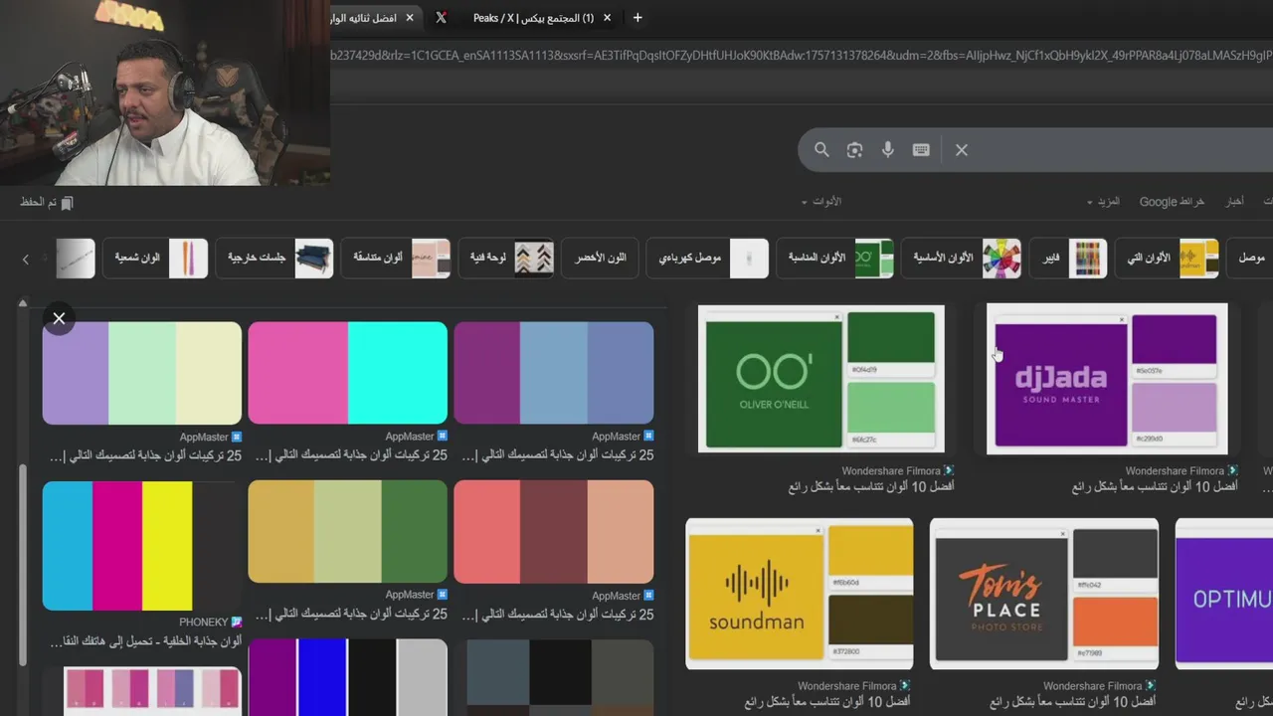Open the gold and green palette image
The height and width of the screenshot is (716, 1273).
[x=347, y=531]
